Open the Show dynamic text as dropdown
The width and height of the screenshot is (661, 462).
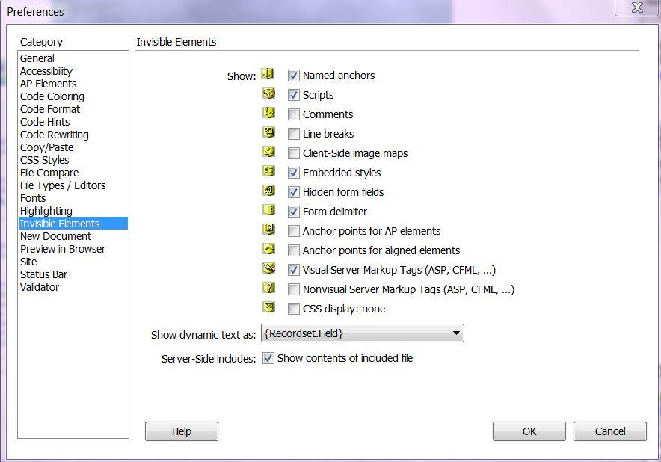click(363, 333)
